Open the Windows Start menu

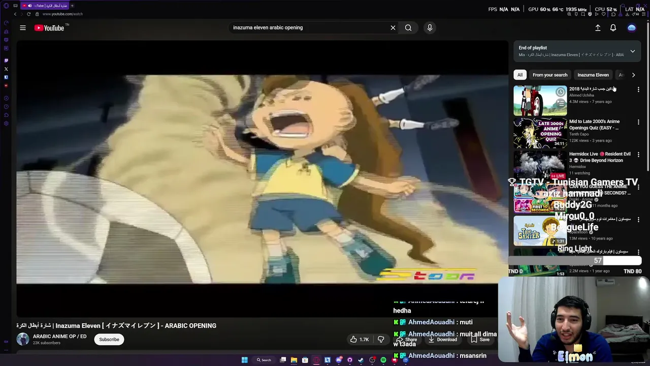tap(244, 360)
